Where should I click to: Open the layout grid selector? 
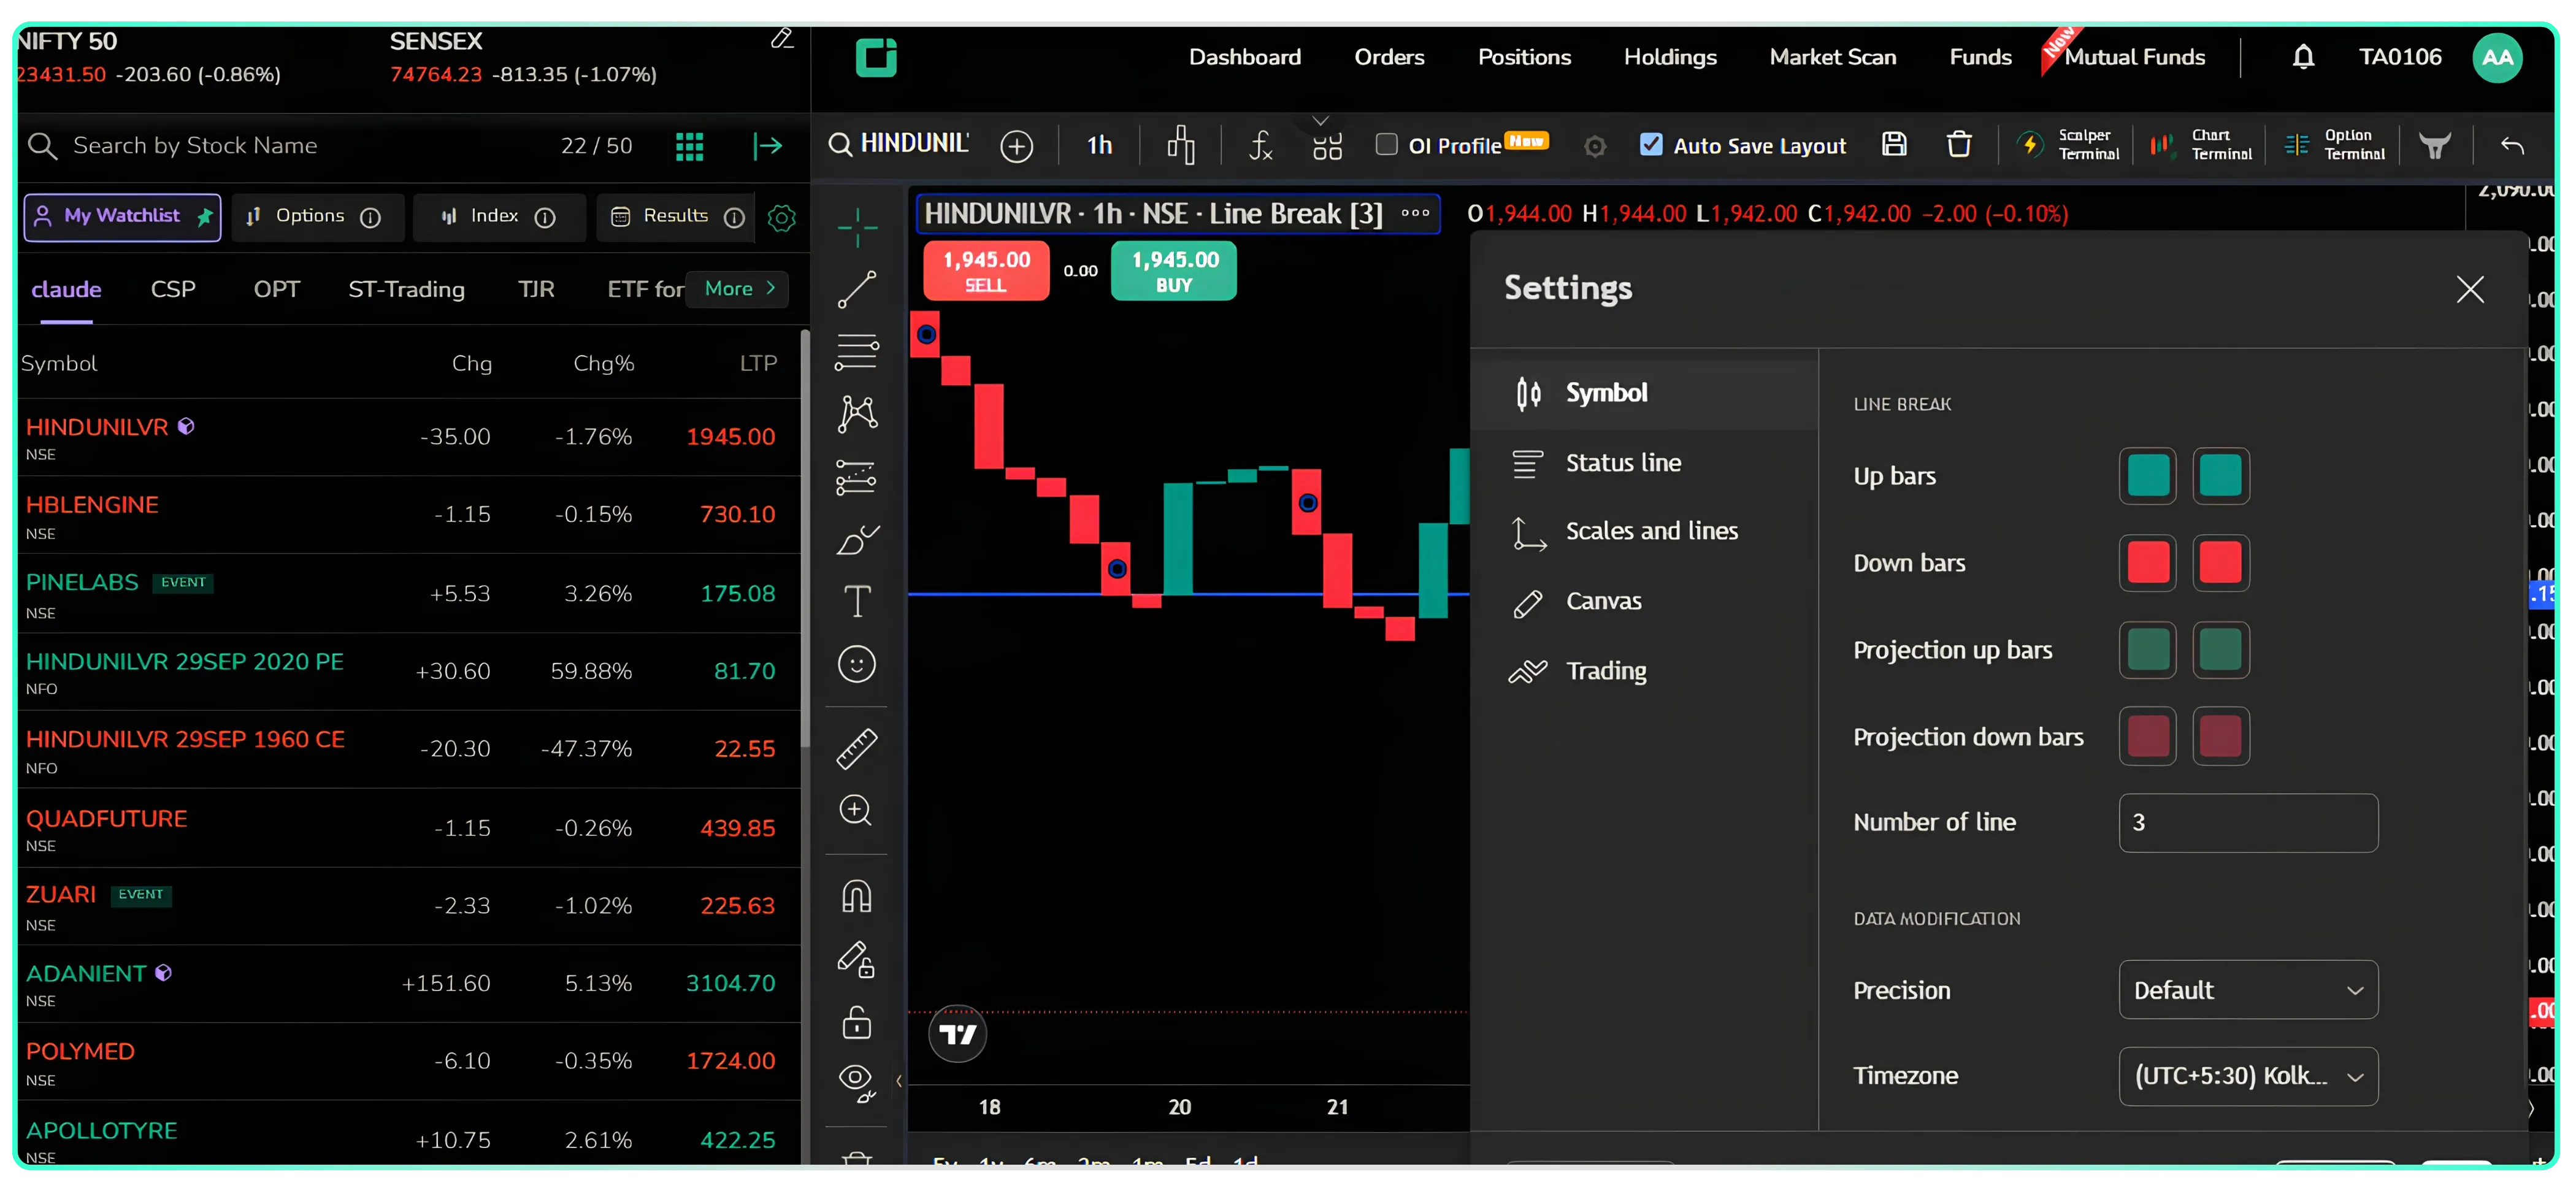click(x=1327, y=148)
